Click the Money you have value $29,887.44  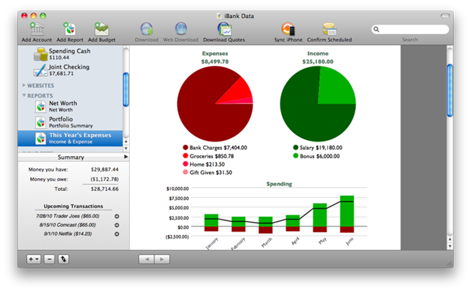(104, 170)
